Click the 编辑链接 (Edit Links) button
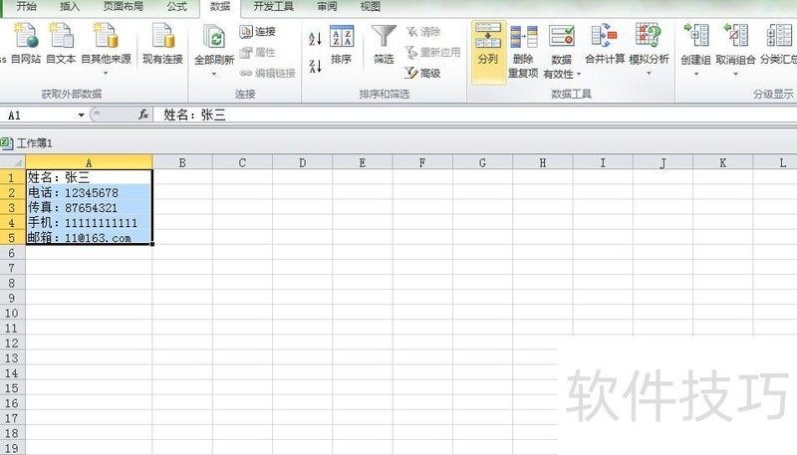797x455 pixels. click(x=267, y=73)
